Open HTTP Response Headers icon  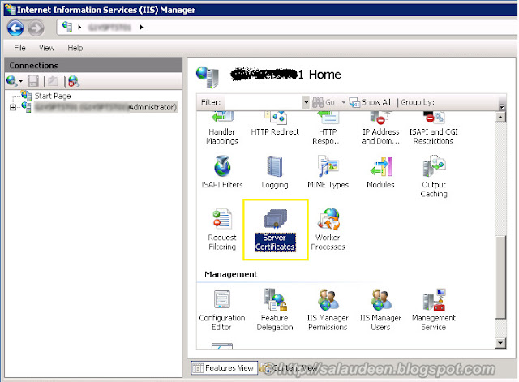(x=328, y=128)
